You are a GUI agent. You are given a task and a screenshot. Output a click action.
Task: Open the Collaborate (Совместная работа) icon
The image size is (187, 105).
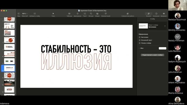coord(128,14)
